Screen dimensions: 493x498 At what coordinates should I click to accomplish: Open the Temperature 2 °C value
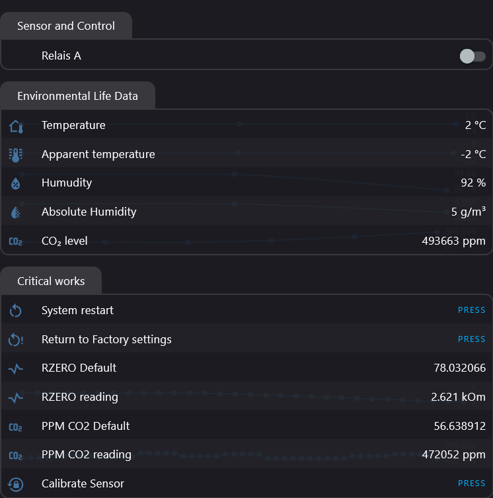[475, 126]
